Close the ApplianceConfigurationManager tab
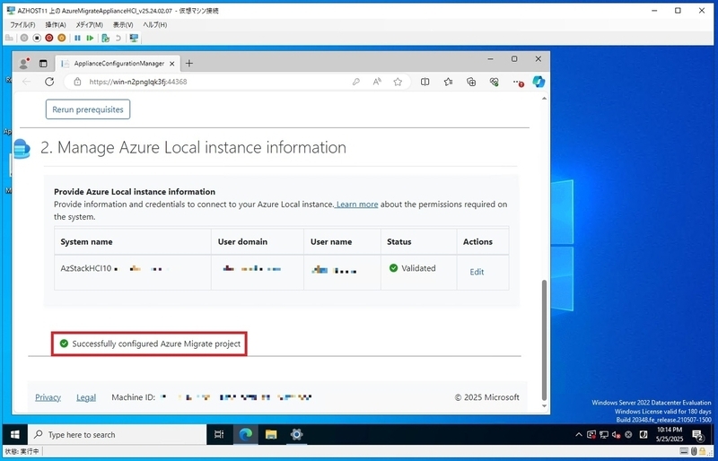718x461 pixels. click(171, 64)
